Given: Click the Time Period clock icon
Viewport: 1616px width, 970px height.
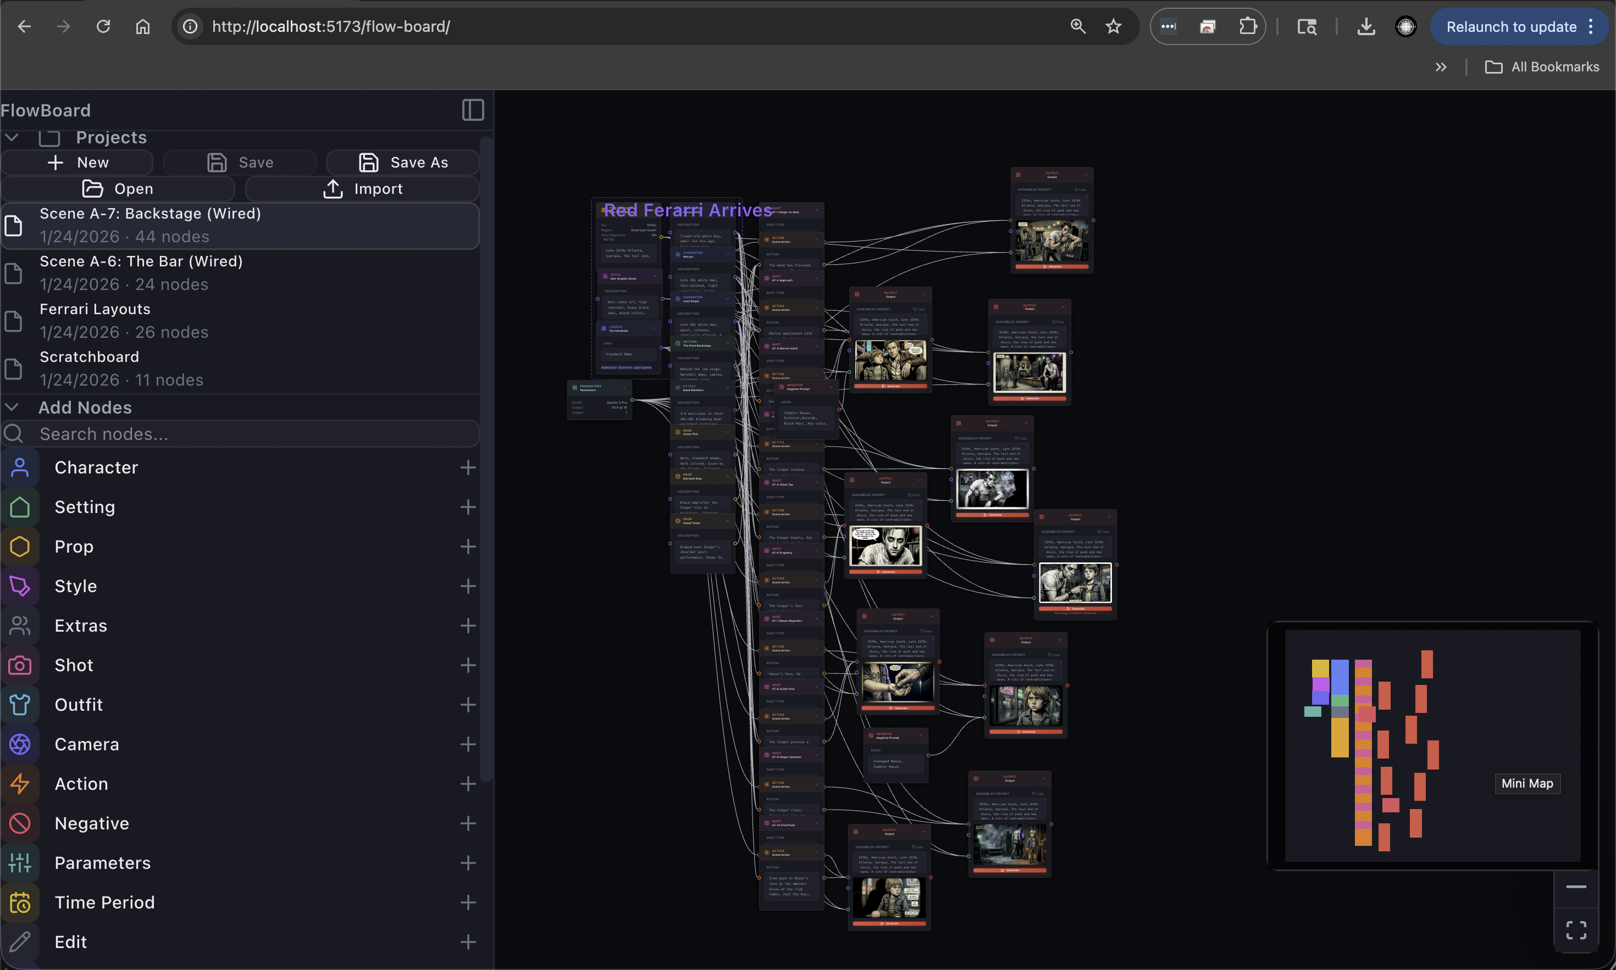Looking at the screenshot, I should (20, 902).
